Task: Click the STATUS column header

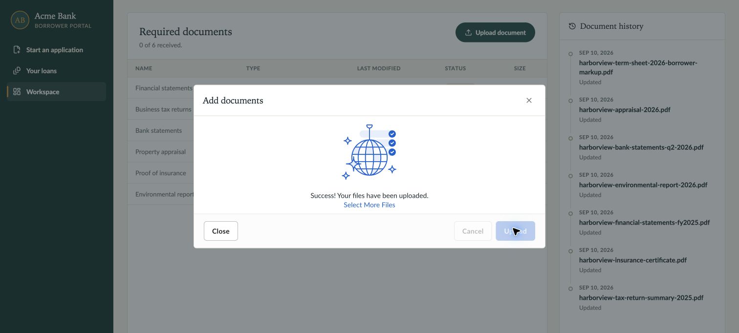Action: point(455,68)
